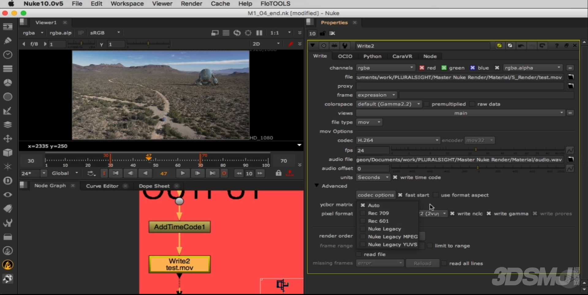The width and height of the screenshot is (588, 295).
Task: Click the viewer ROI crosshair icon
Action: pyautogui.click(x=248, y=33)
